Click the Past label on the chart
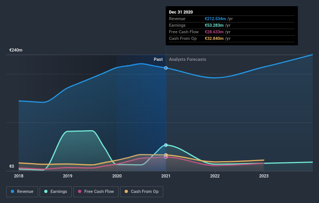 [x=158, y=59]
